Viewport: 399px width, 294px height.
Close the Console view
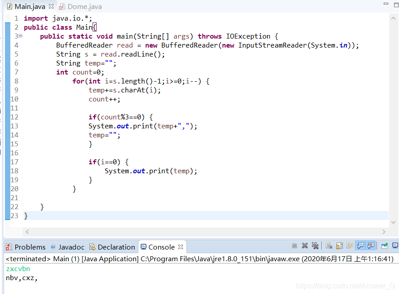181,247
